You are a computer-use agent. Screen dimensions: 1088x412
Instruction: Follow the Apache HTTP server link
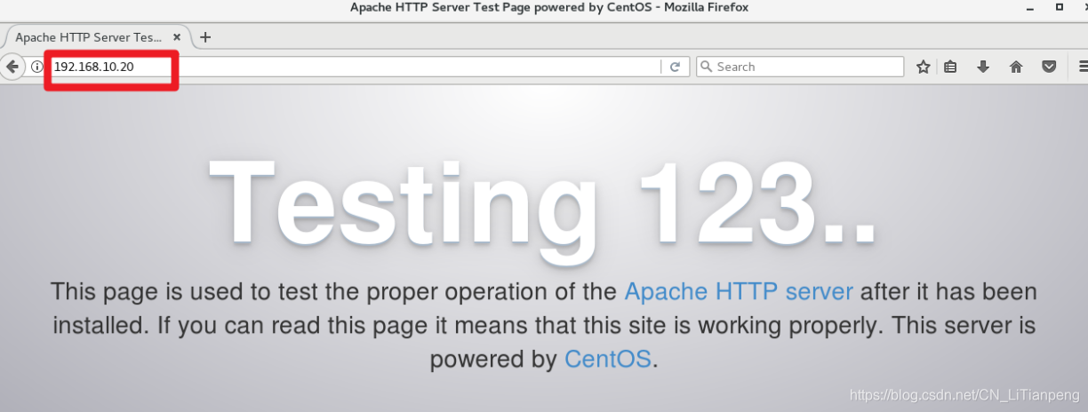pos(739,291)
